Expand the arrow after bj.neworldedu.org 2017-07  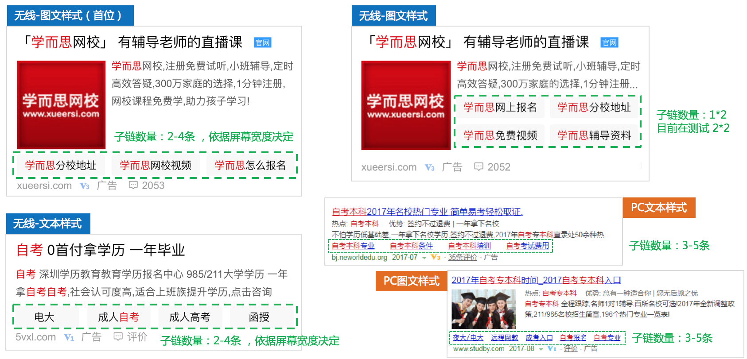tap(424, 258)
